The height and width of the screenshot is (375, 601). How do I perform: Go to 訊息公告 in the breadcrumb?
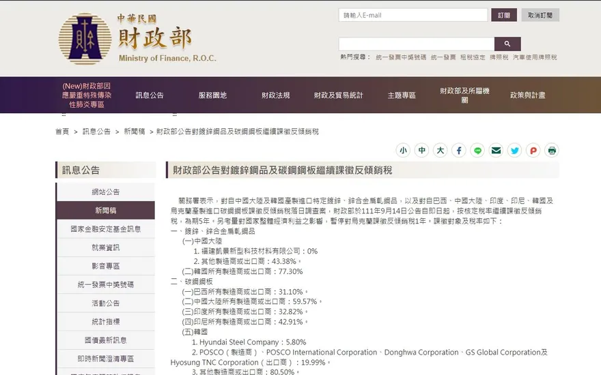(96, 132)
